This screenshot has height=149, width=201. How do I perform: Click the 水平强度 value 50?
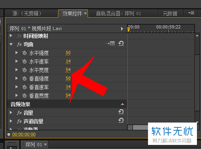click(x=68, y=53)
